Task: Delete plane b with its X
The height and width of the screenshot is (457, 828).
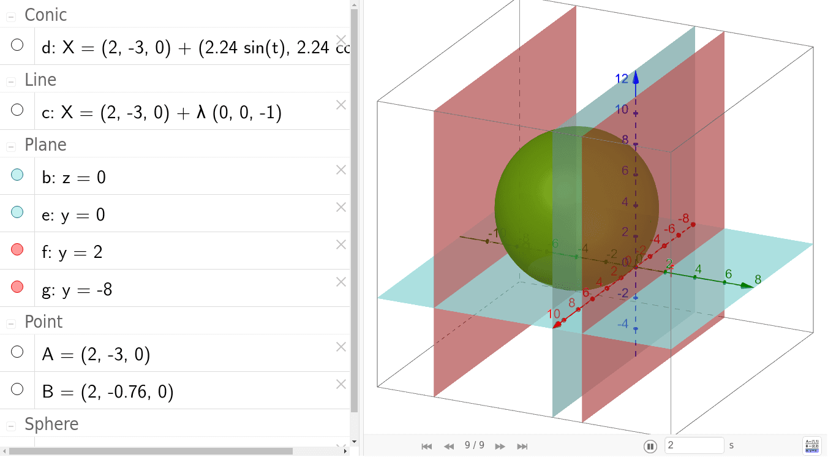Action: click(x=341, y=170)
